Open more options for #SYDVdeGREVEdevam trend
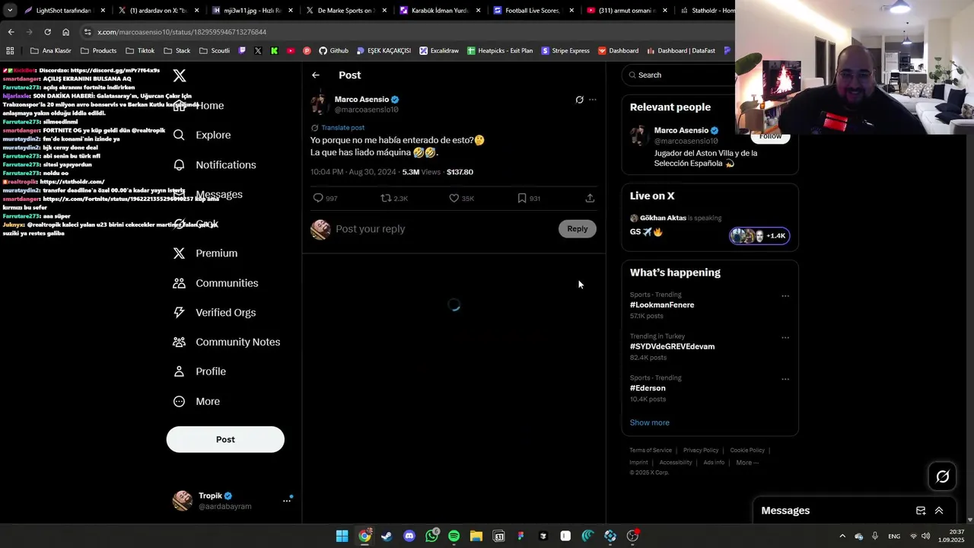 [x=785, y=338]
